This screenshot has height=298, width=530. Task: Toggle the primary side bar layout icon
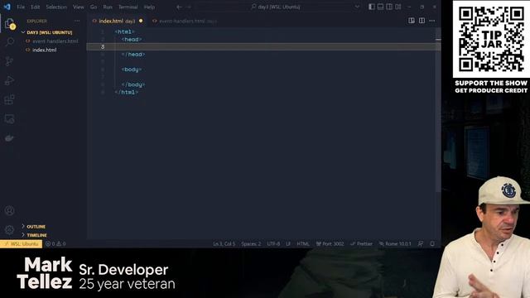[x=372, y=7]
